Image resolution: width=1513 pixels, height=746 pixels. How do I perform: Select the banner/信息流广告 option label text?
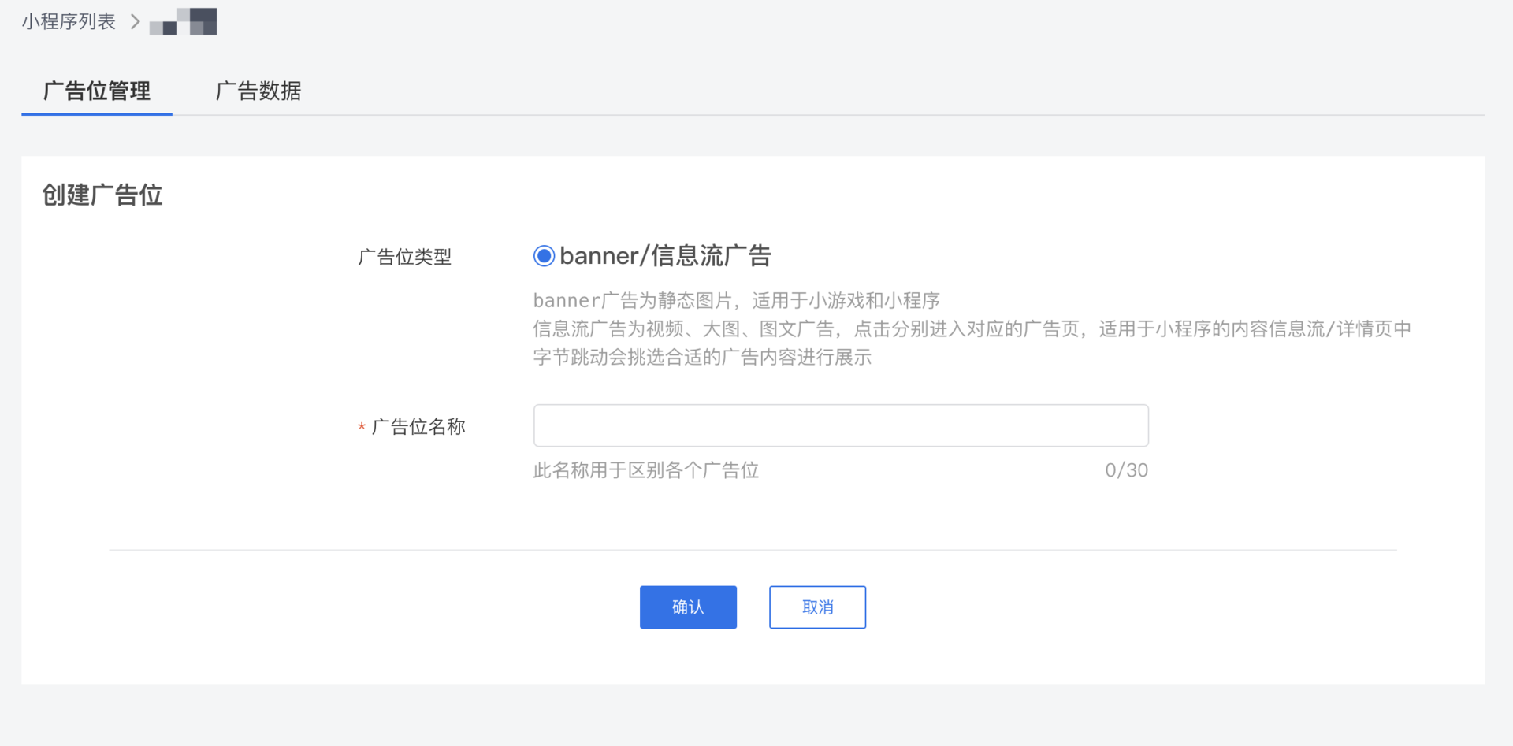tap(665, 255)
